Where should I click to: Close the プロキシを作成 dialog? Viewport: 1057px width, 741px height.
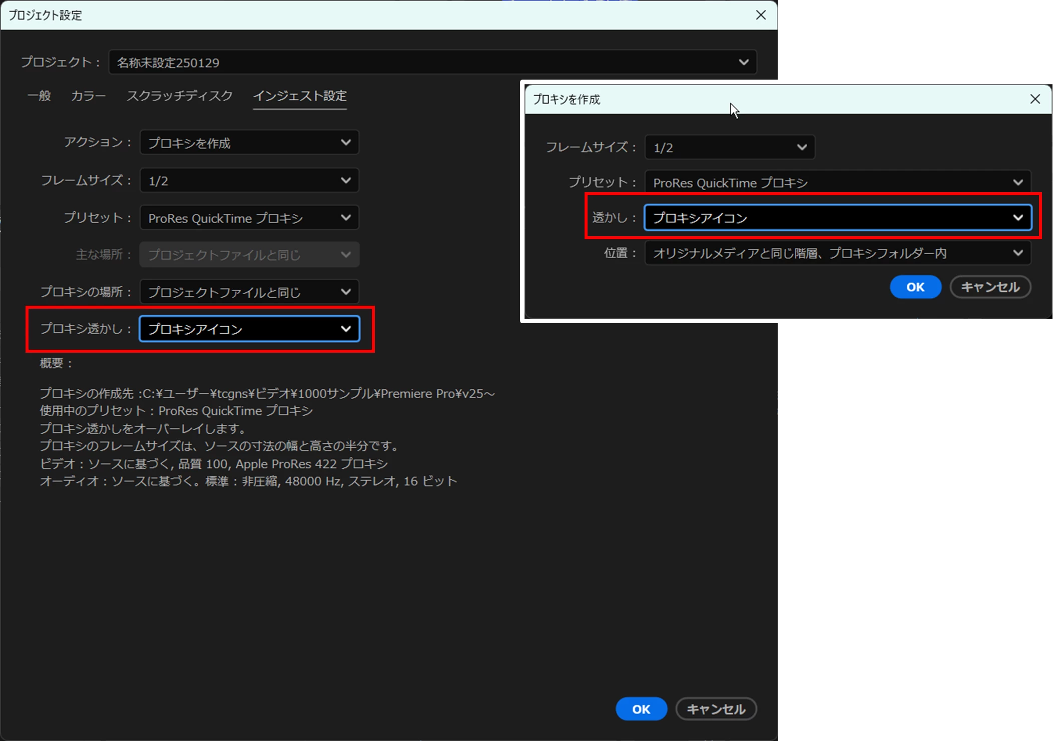[1035, 99]
